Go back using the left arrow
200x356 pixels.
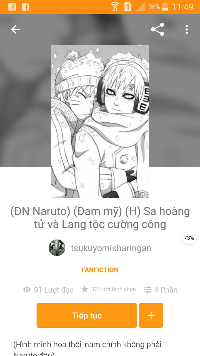[16, 29]
